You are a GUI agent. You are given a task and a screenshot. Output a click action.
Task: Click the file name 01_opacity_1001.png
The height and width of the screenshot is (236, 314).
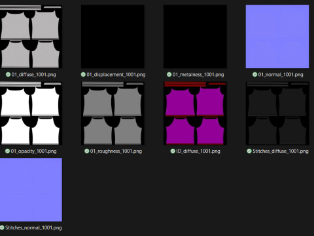33,151
